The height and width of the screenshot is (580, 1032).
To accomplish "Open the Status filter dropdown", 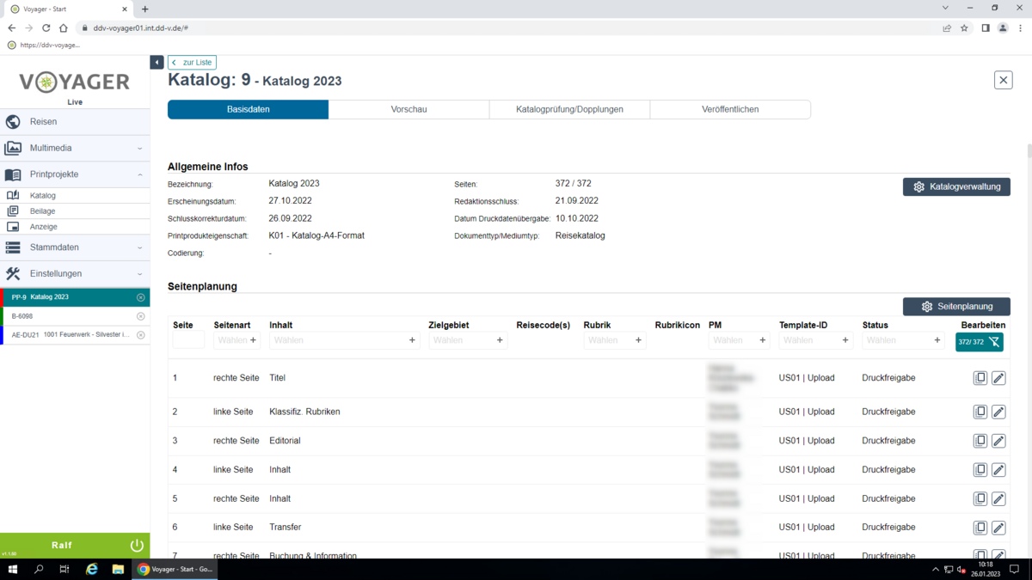I will pos(904,340).
